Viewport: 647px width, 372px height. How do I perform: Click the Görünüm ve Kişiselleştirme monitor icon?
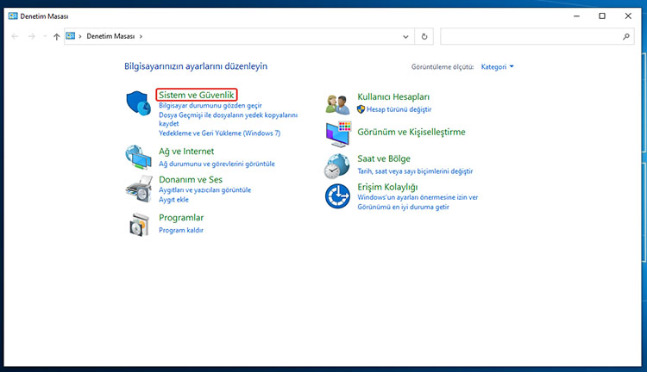pyautogui.click(x=337, y=133)
